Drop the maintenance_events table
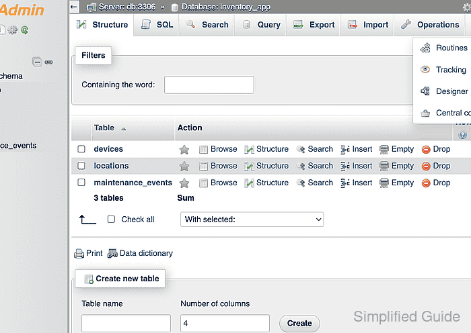Image resolution: width=471 pixels, height=333 pixels. 436,183
